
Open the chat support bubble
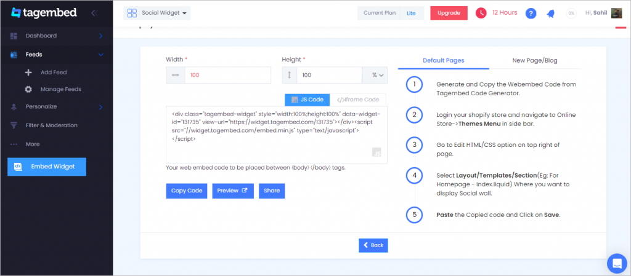coord(617,264)
